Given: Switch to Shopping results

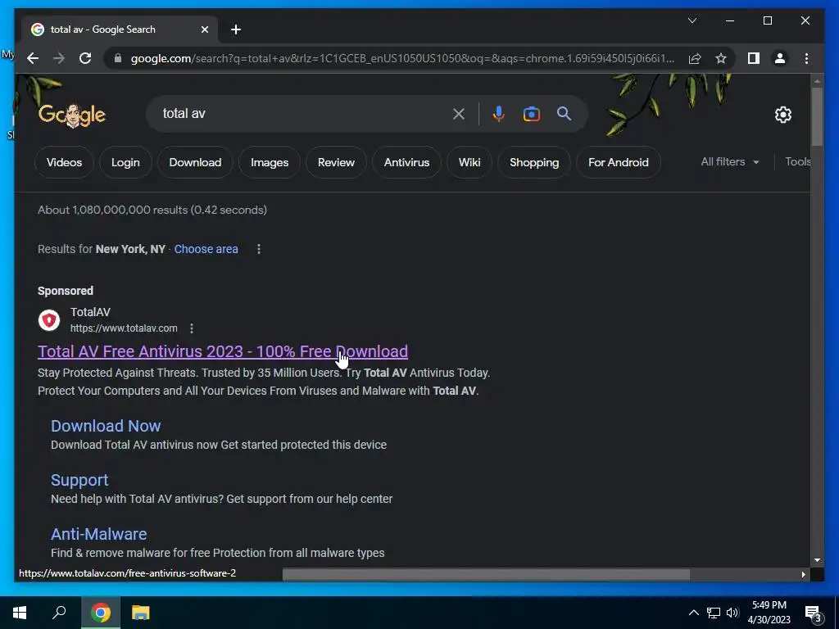Looking at the screenshot, I should click(x=534, y=162).
